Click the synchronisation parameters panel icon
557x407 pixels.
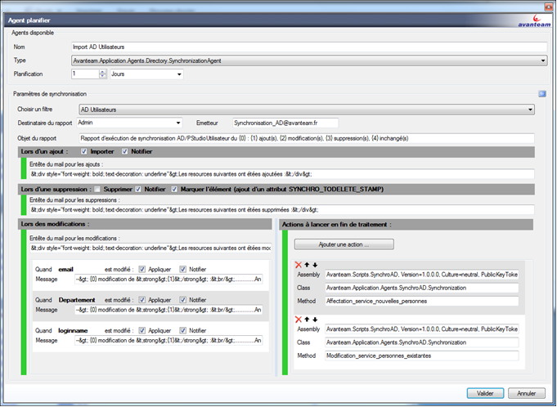pos(541,94)
